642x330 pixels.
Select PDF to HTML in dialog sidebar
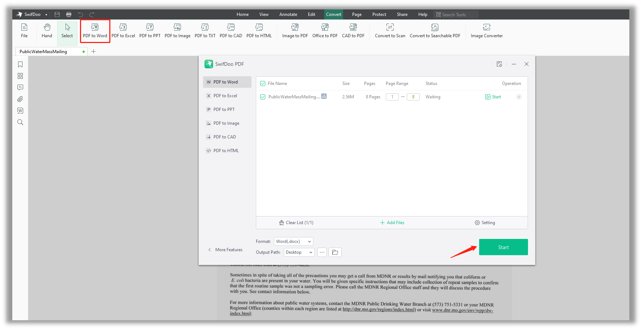click(x=227, y=151)
